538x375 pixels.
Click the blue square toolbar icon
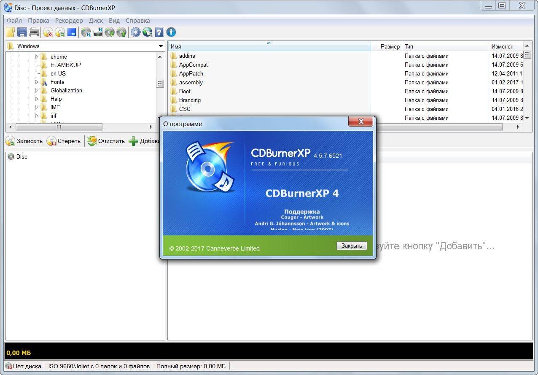pyautogui.click(x=72, y=32)
